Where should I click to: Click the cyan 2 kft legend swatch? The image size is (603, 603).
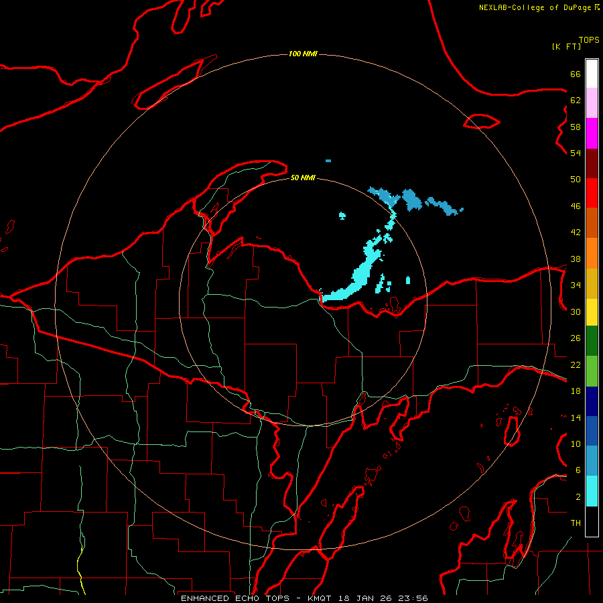[592, 491]
